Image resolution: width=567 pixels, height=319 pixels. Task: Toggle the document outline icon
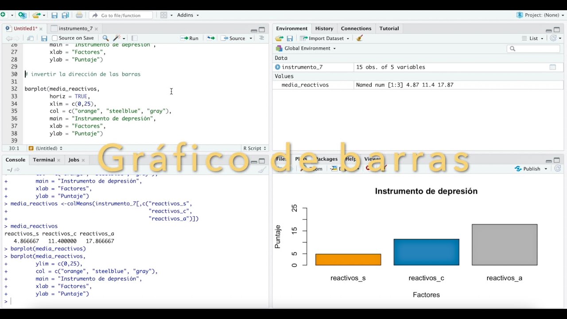pyautogui.click(x=261, y=38)
